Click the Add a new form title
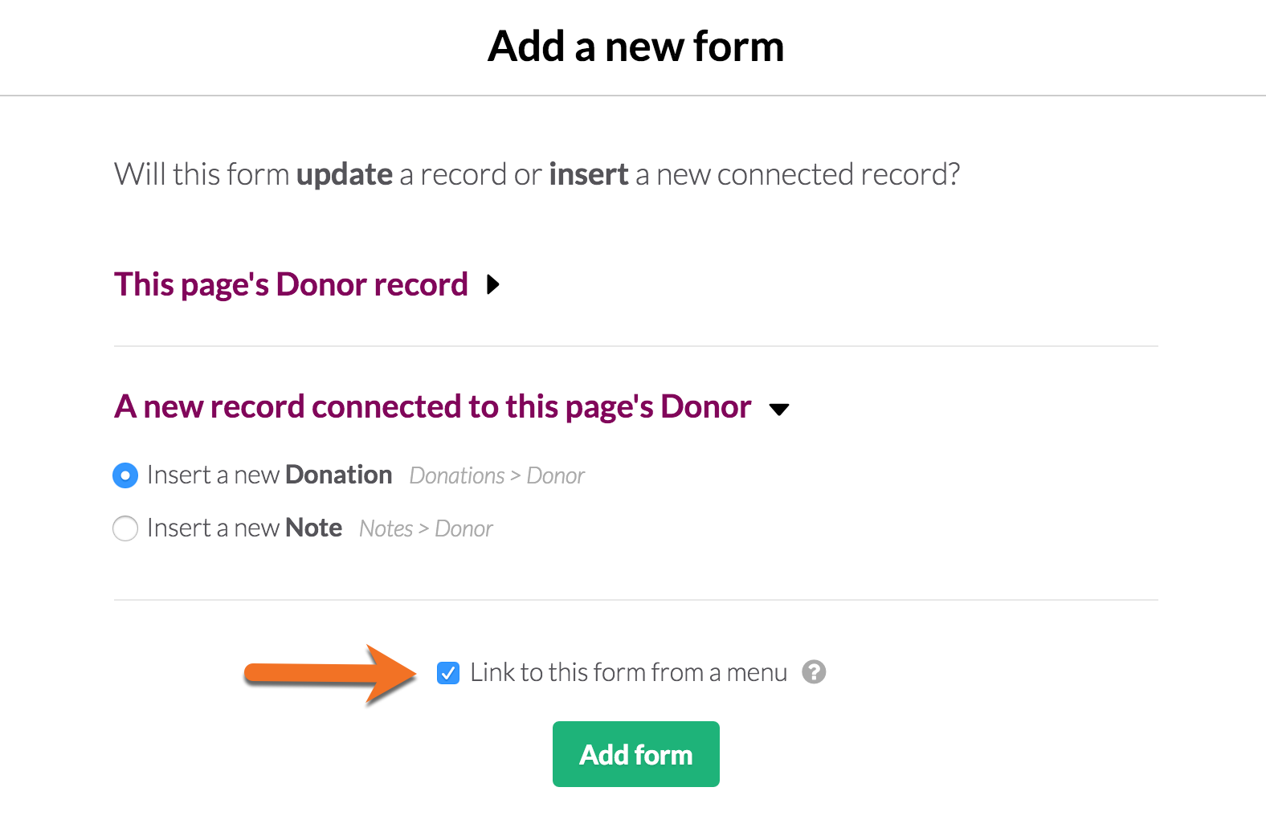This screenshot has height=824, width=1266. 635,46
